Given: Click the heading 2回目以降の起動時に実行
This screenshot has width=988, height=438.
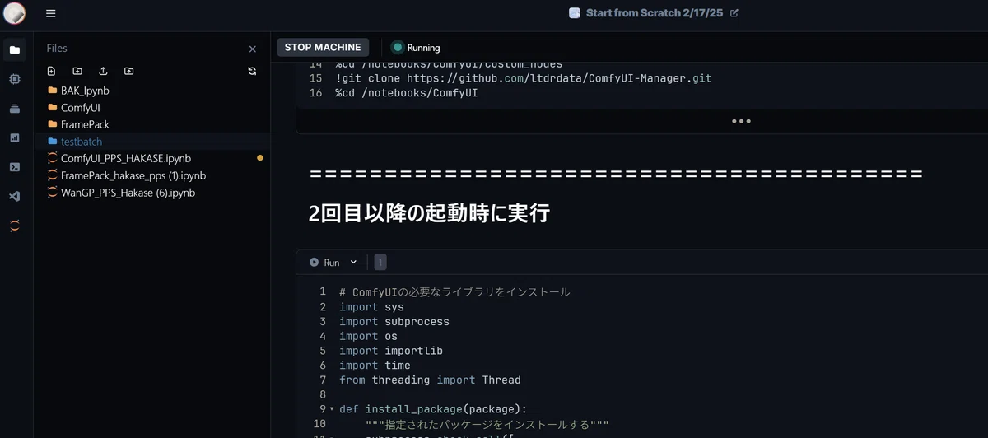Looking at the screenshot, I should click(x=429, y=212).
